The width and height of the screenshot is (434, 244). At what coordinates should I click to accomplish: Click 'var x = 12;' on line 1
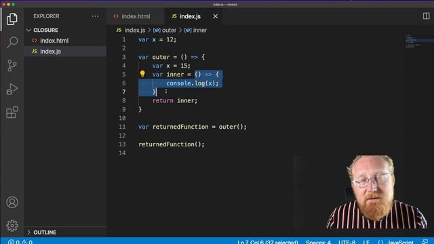[x=157, y=39]
